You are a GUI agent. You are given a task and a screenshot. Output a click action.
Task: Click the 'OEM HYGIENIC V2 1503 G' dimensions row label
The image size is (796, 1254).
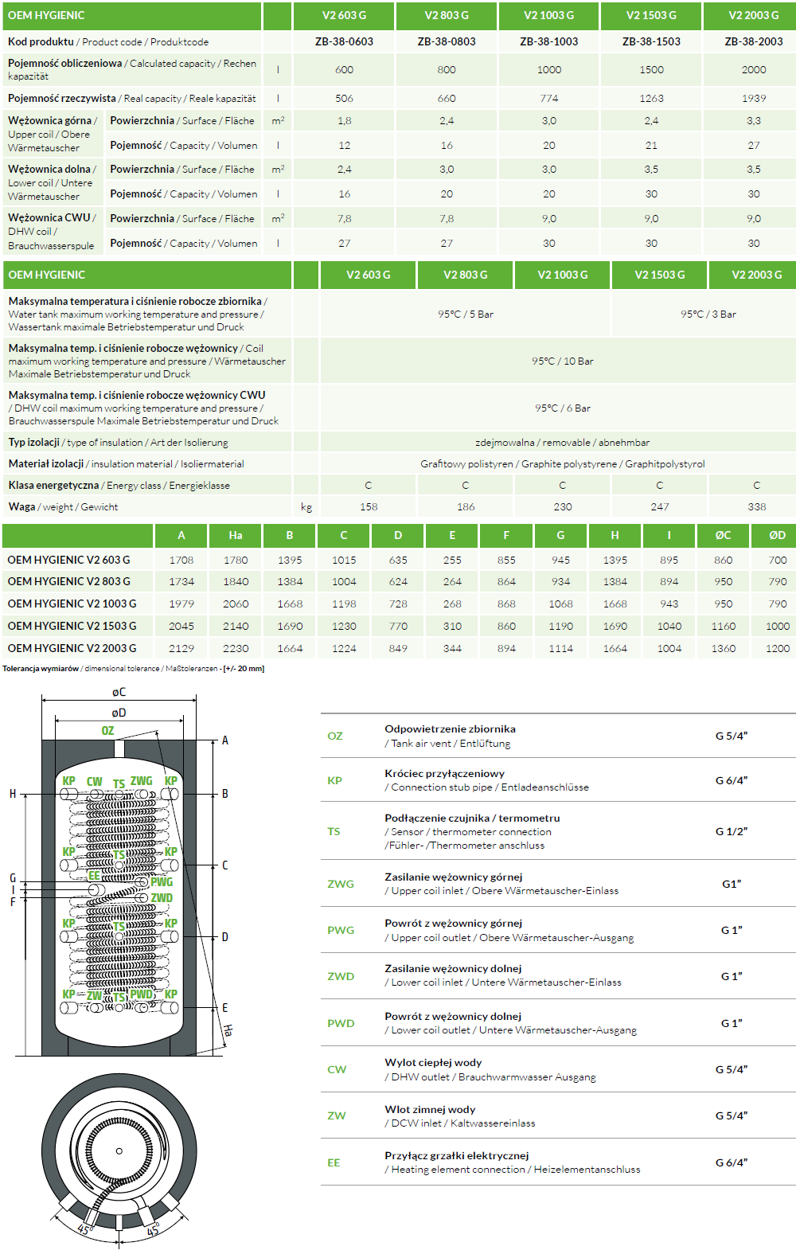[72, 626]
